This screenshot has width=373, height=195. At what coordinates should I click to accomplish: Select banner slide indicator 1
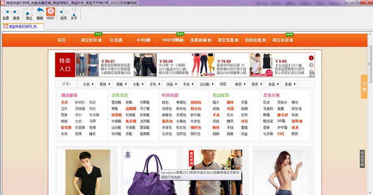pyautogui.click(x=311, y=58)
